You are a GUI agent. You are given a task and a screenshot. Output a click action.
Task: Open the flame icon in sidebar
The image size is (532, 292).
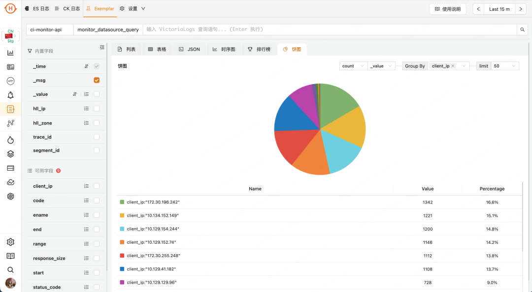pos(10,140)
